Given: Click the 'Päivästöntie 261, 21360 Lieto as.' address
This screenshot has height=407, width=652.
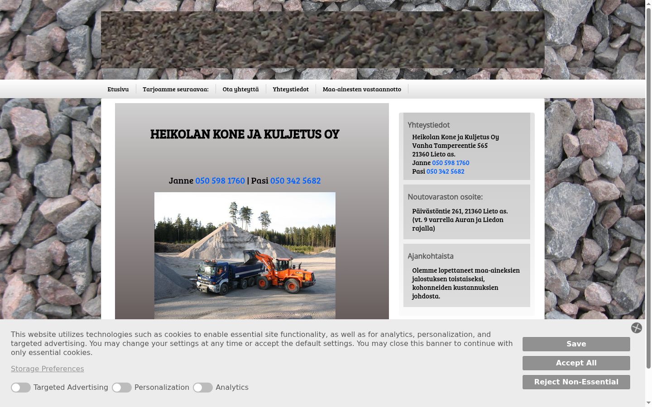Looking at the screenshot, I should tap(460, 211).
